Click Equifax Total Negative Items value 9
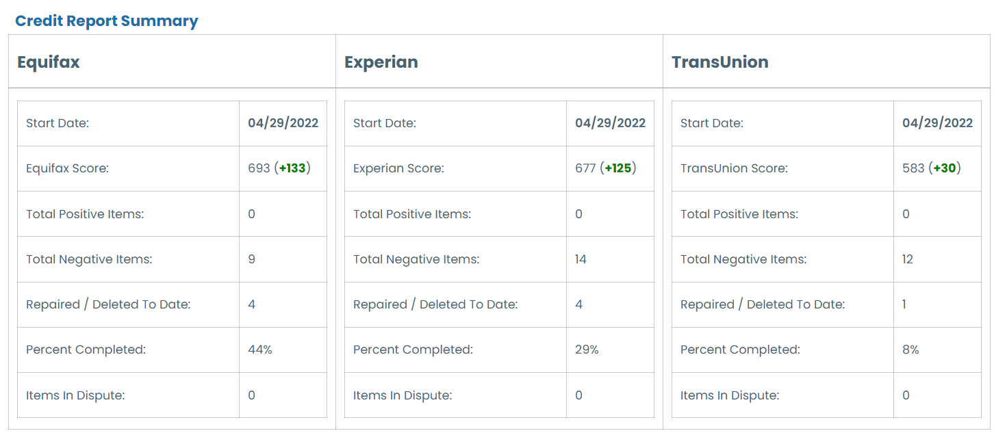 pos(252,259)
